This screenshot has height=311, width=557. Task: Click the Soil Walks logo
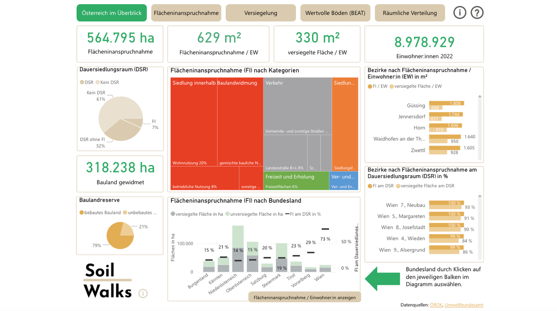point(108,281)
